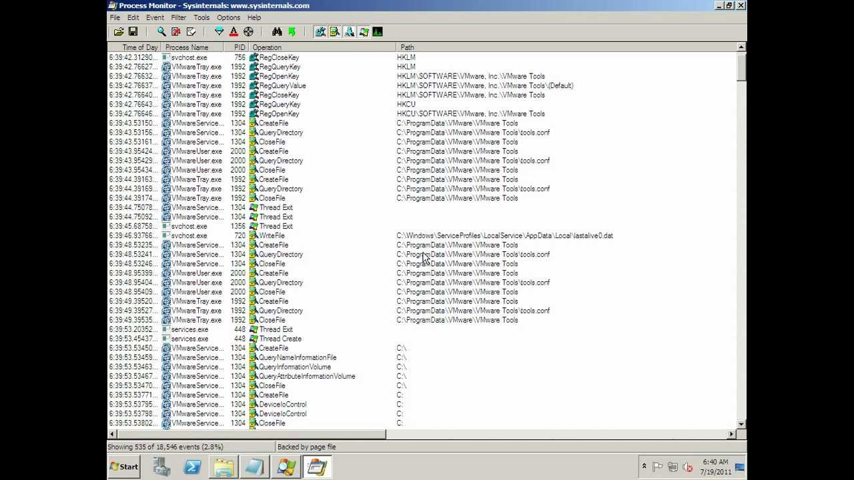Click the Save floppy disk toolbar icon
Viewport: 854px width, 480px height.
pyautogui.click(x=133, y=31)
